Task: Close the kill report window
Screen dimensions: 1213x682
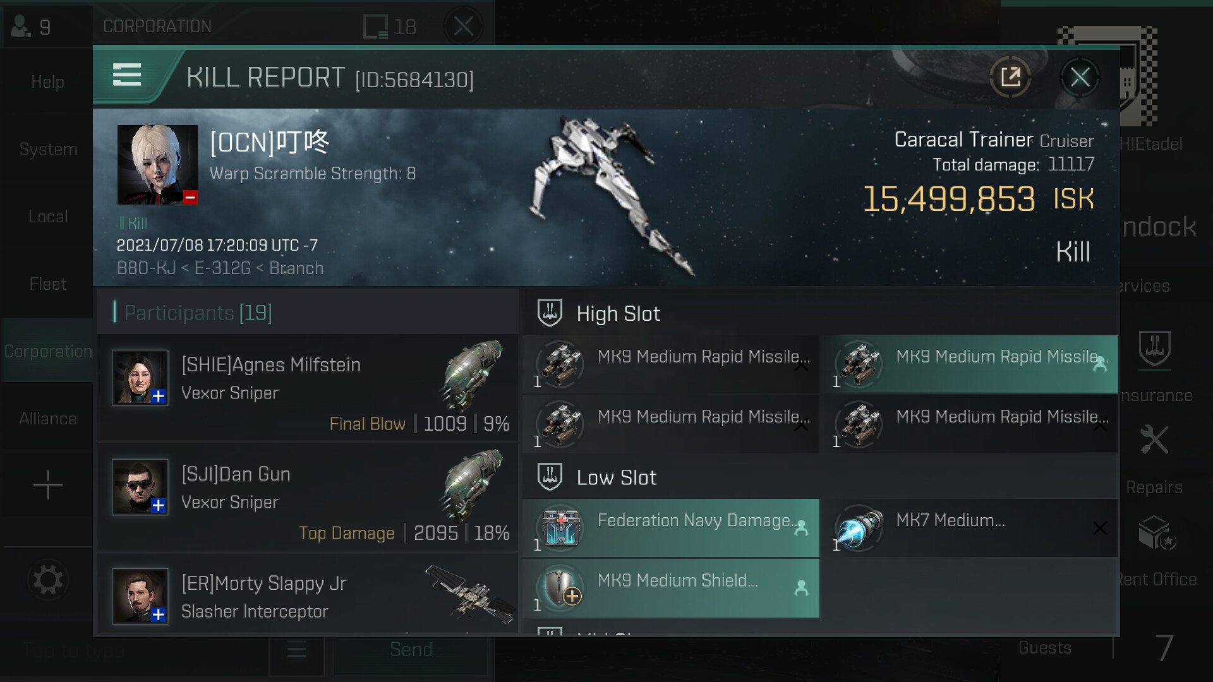Action: [1080, 77]
